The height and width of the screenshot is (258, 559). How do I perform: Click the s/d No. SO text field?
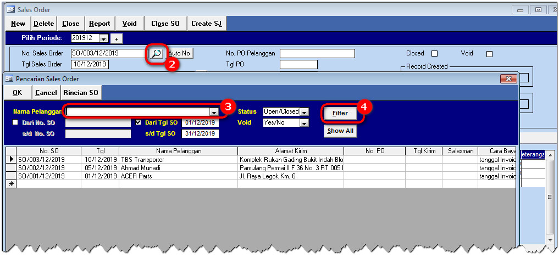98,134
